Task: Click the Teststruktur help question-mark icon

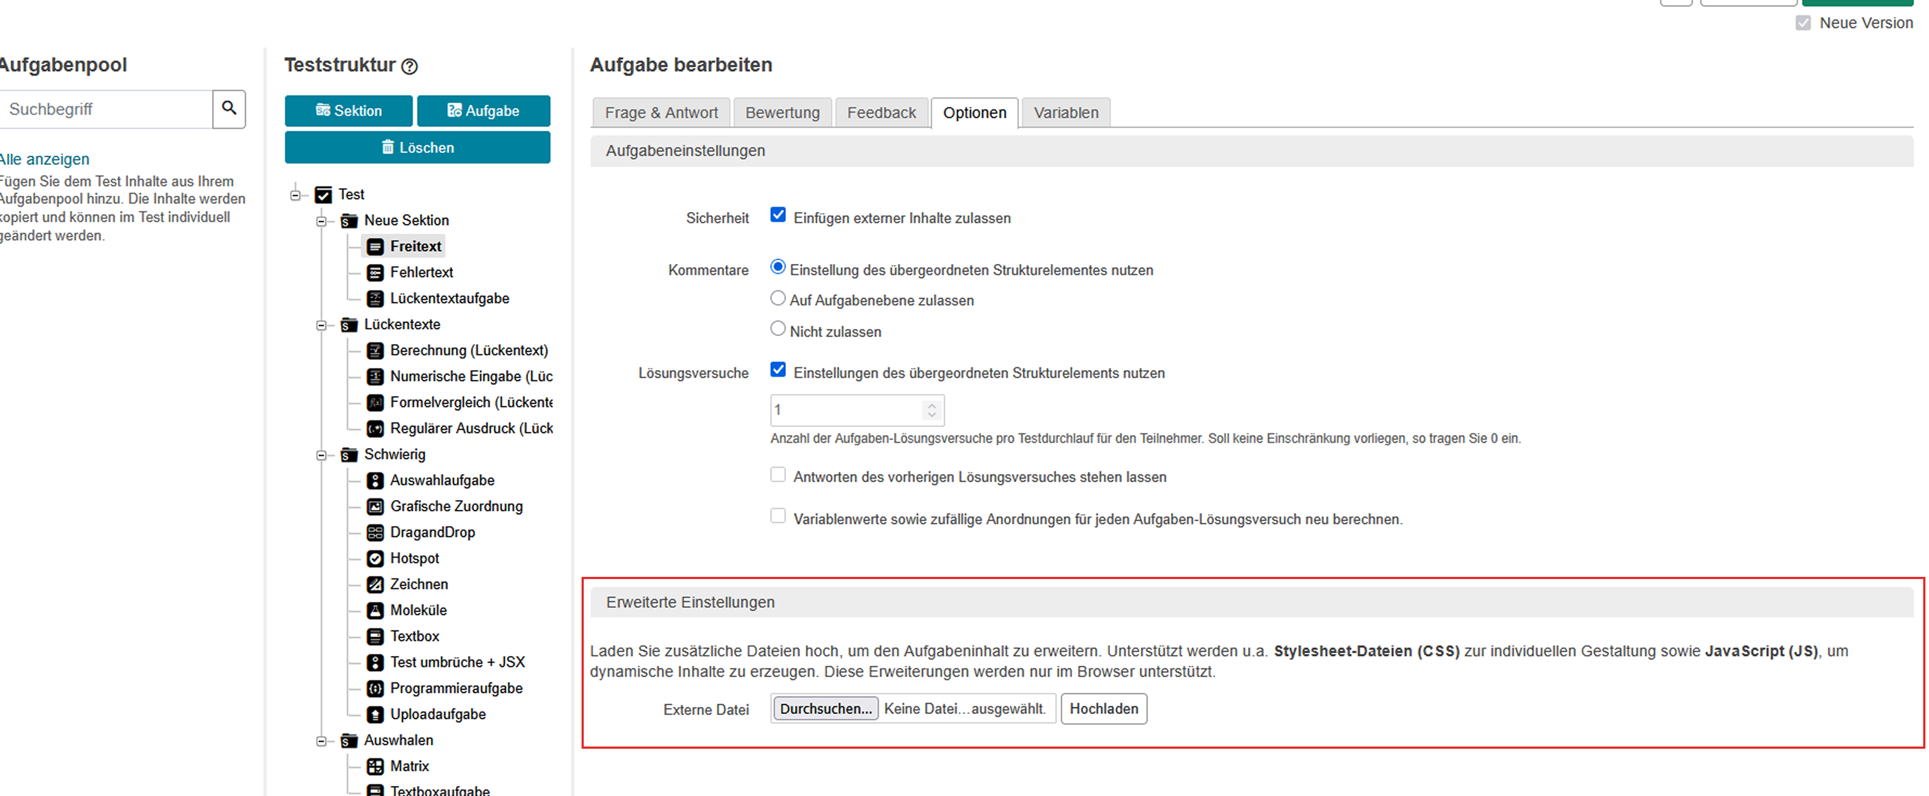Action: [x=410, y=66]
